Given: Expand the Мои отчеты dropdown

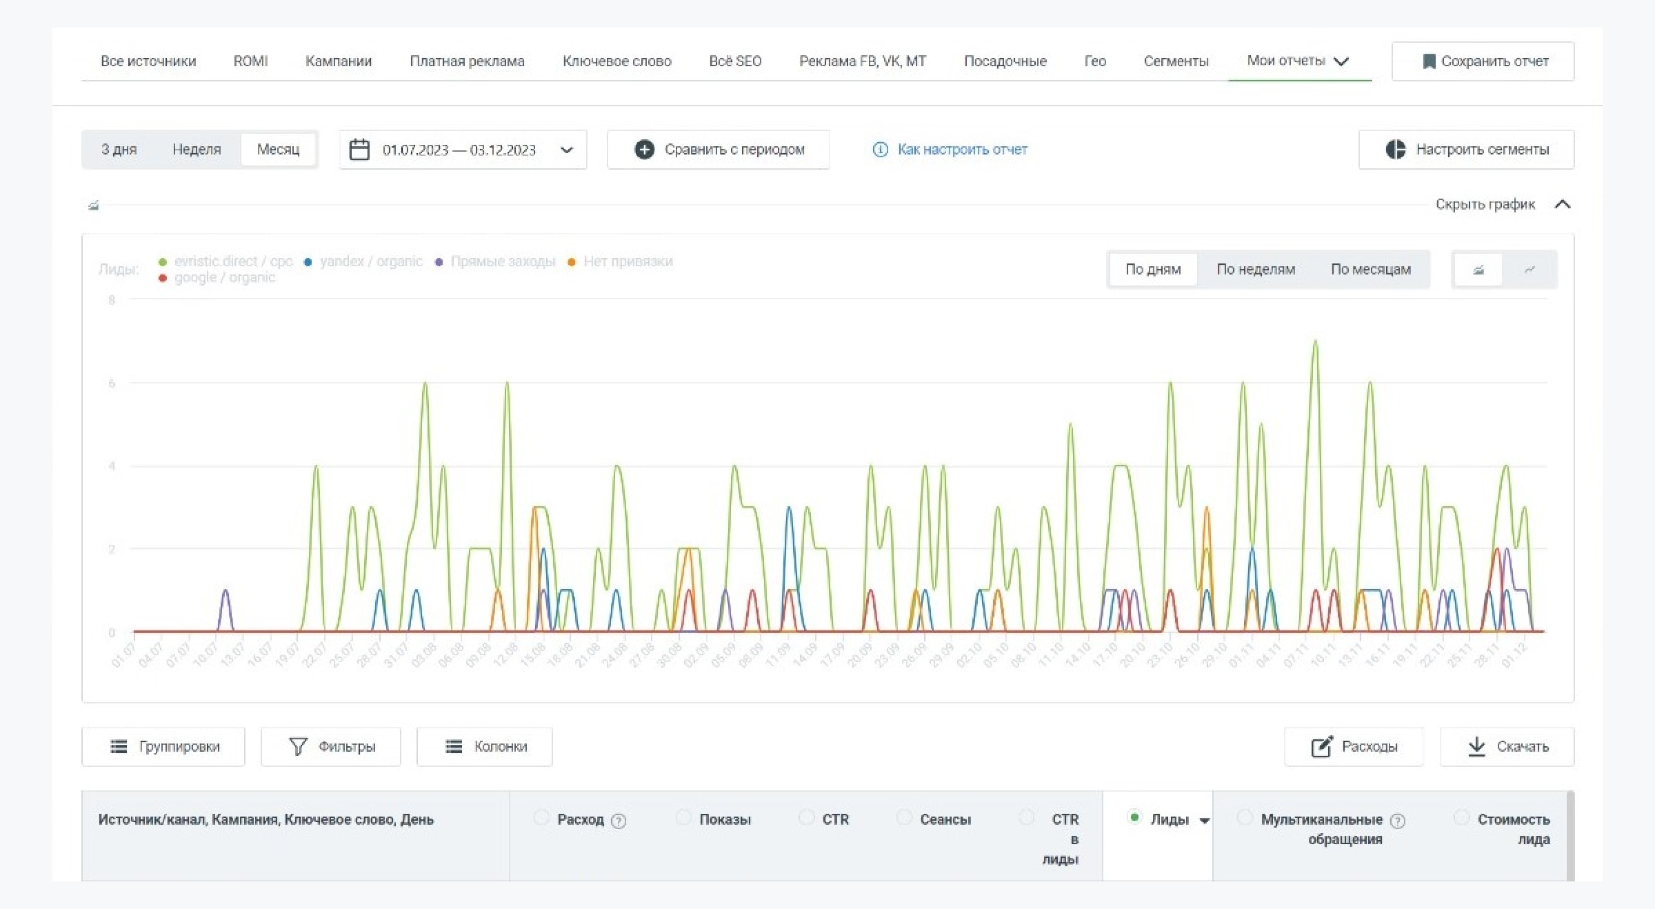Looking at the screenshot, I should 1341,61.
